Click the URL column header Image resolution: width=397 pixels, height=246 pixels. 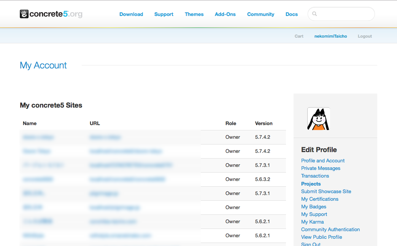coord(95,123)
